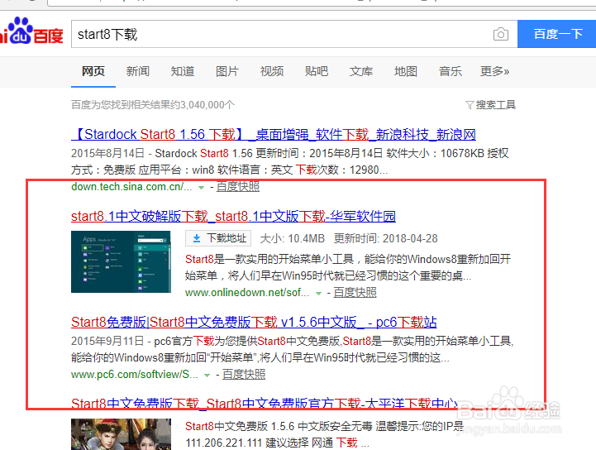Open the 音乐 tab
Viewport: 596px width, 450px height.
451,71
